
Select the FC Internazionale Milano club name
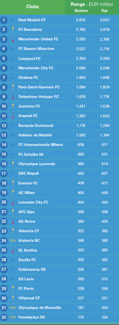tap(41, 145)
